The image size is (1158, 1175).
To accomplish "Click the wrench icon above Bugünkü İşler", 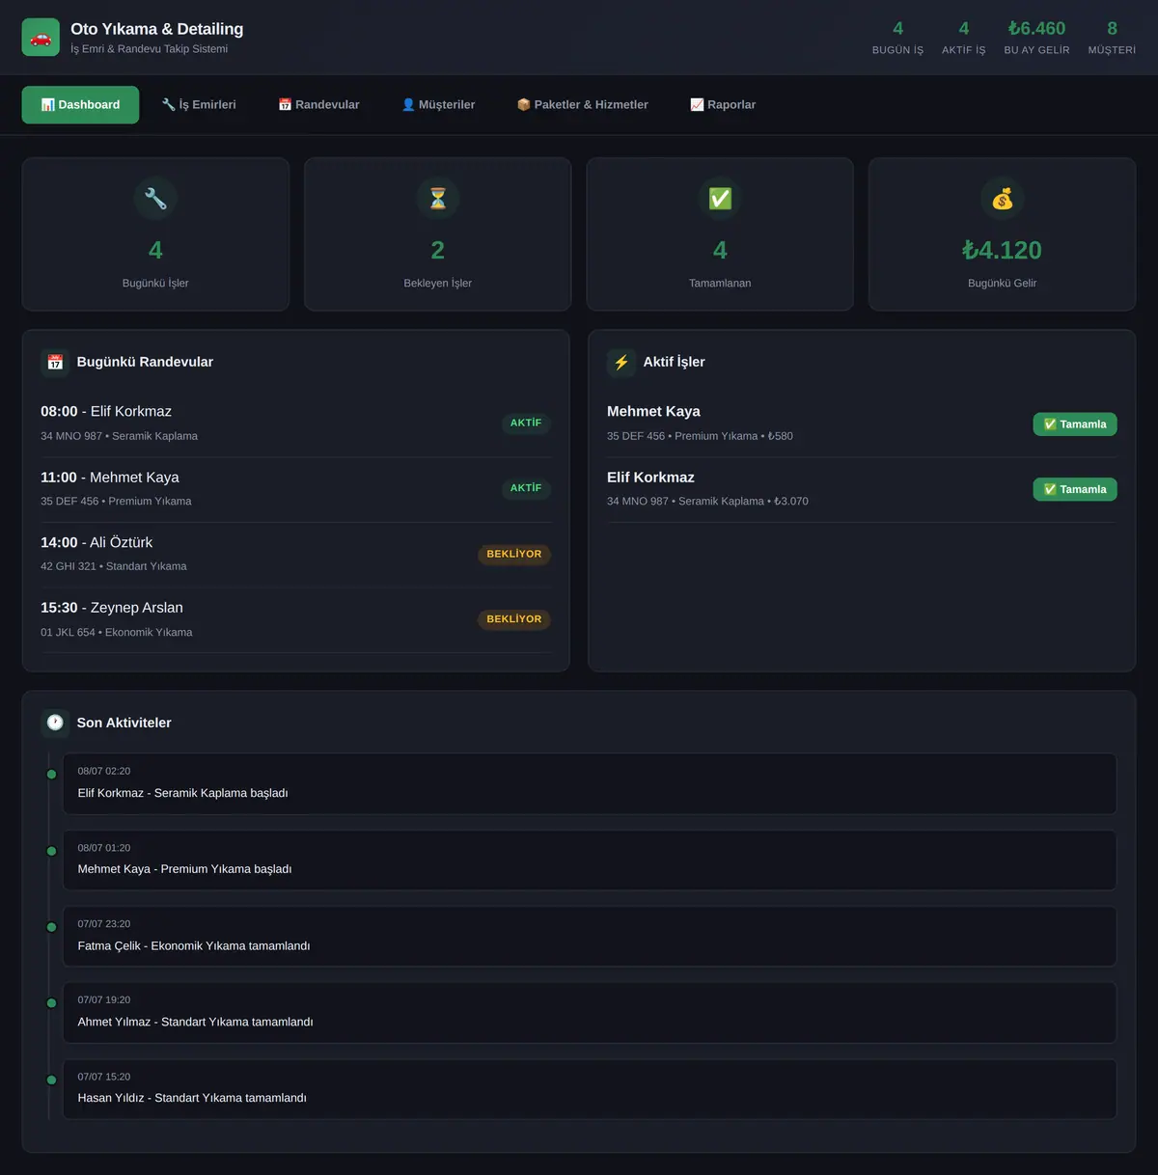I will [155, 199].
